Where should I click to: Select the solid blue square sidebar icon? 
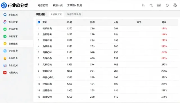5,51
